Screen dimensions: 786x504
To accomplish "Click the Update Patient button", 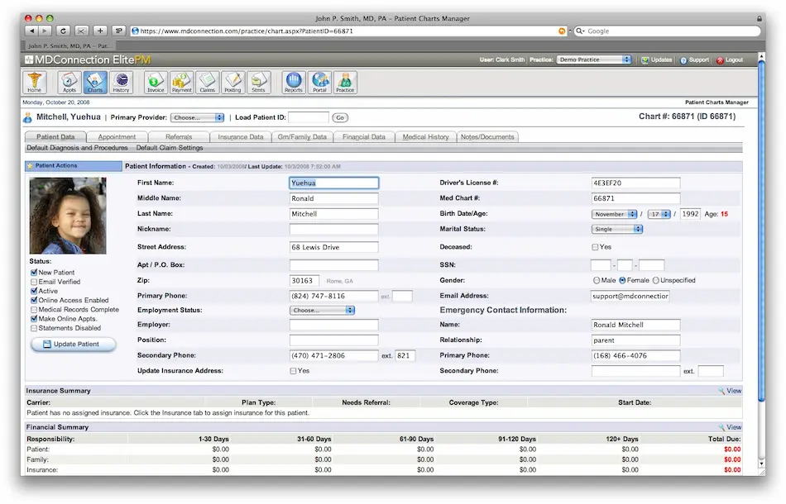I will click(x=73, y=345).
